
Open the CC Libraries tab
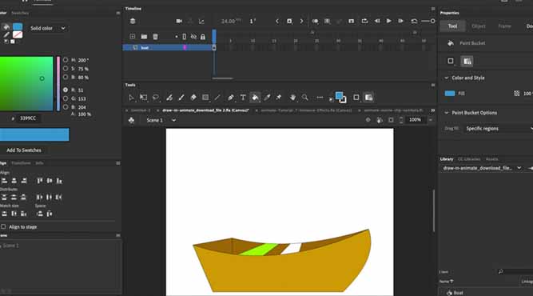click(x=469, y=159)
